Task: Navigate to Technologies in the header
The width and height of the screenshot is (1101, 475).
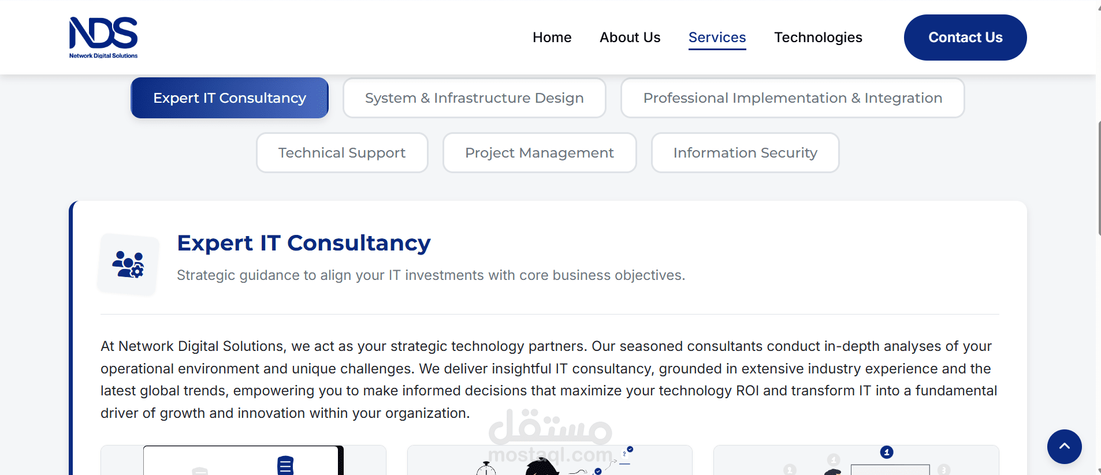Action: click(x=818, y=38)
